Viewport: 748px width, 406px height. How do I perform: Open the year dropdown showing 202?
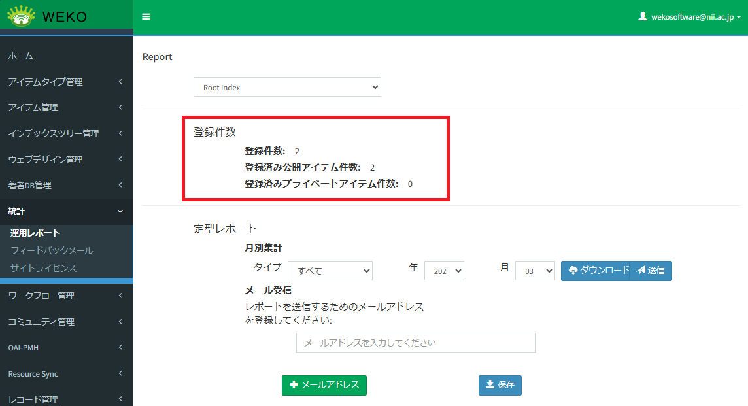point(444,270)
